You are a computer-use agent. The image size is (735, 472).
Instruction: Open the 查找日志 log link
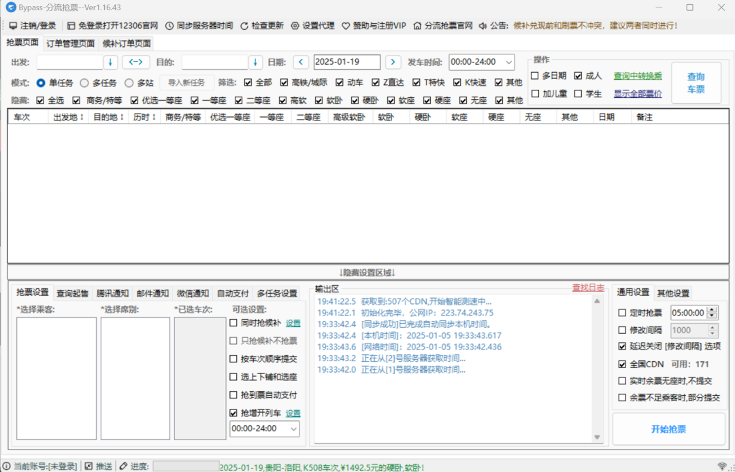[x=587, y=288]
